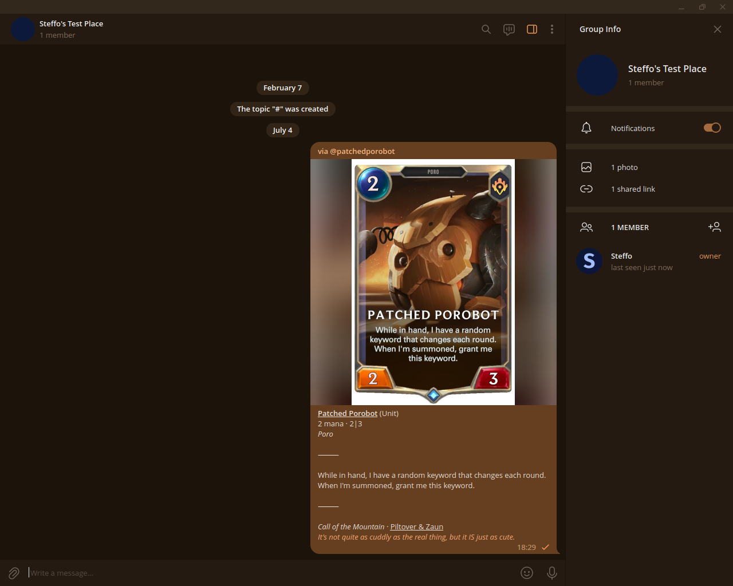Open the three-dot more options menu
733x586 pixels.
(552, 29)
